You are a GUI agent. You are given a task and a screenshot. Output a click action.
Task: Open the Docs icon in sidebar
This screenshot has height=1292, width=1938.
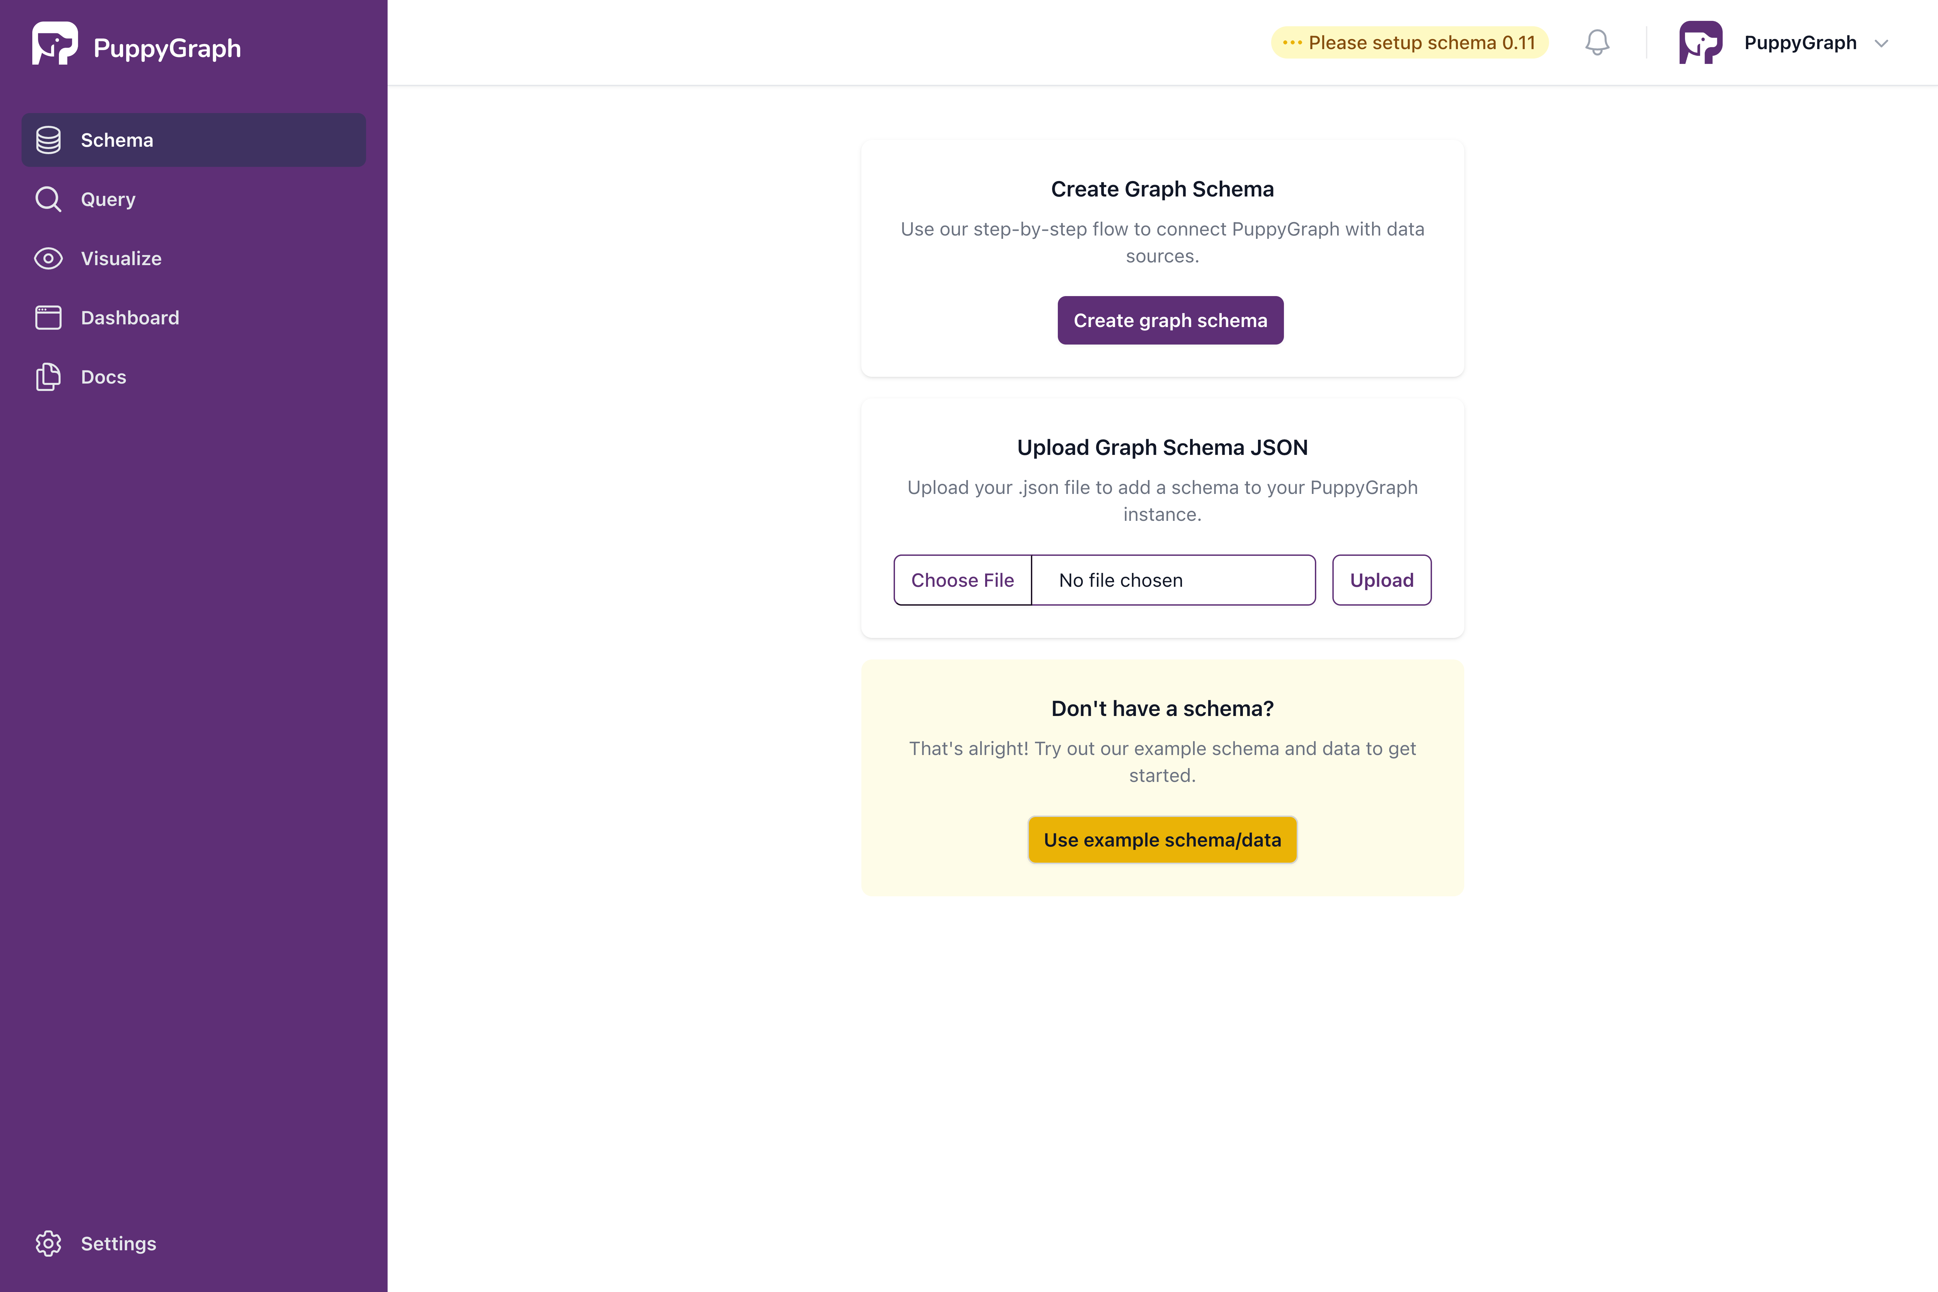[x=47, y=376]
